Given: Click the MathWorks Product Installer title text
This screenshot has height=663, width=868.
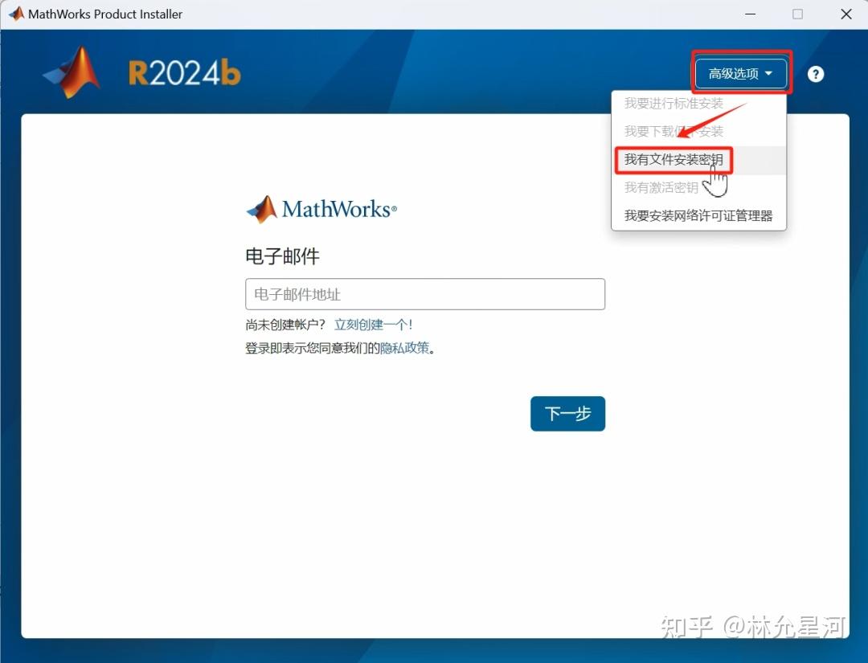Looking at the screenshot, I should [x=105, y=14].
